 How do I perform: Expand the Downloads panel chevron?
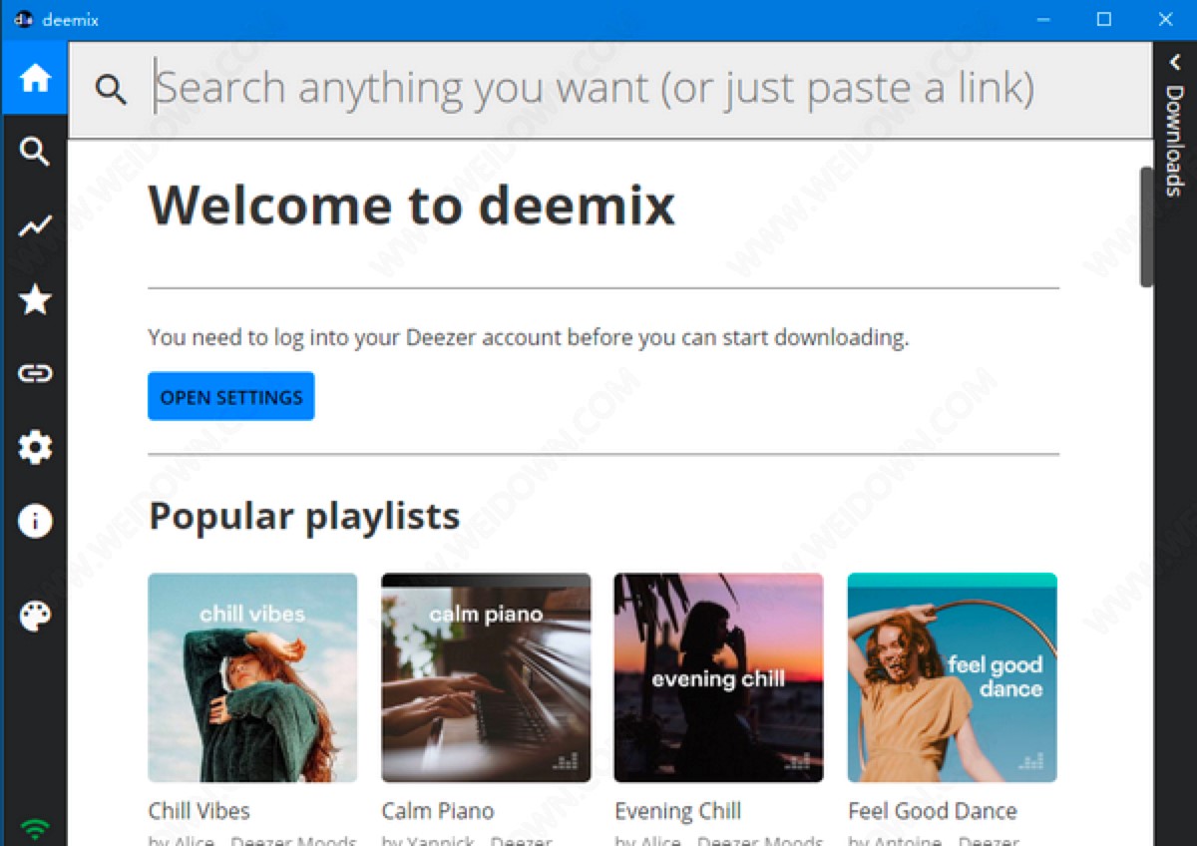[x=1174, y=62]
